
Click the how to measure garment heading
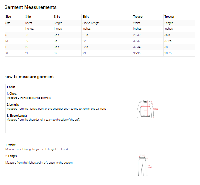29,77
